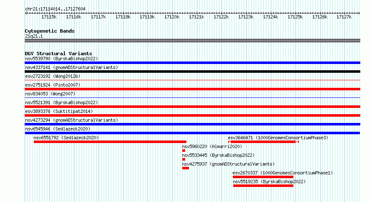
Task: Click the nsv6545946 (Sedlazeck2020) label
Action: tap(58, 129)
